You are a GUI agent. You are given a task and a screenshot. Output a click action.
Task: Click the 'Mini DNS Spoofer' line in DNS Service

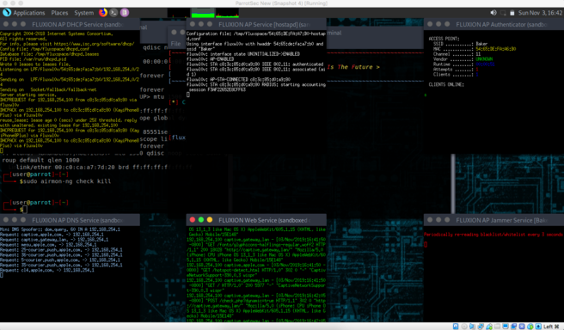[x=60, y=229]
